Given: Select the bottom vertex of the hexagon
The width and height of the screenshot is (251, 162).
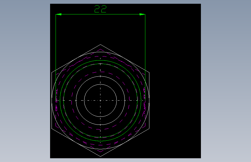Looking at the screenshot, I should pos(100,157).
